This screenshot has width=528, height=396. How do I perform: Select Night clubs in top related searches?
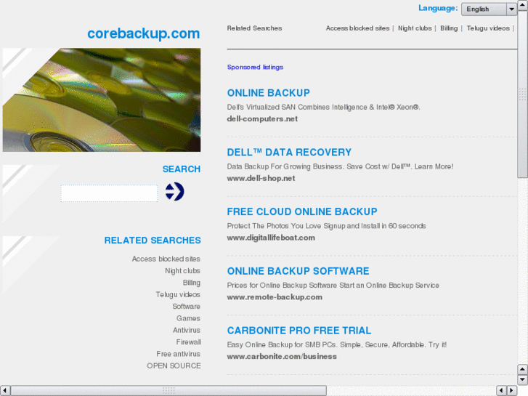tap(415, 28)
